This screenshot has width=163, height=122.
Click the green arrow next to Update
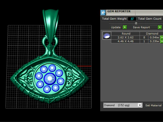tap(125, 27)
